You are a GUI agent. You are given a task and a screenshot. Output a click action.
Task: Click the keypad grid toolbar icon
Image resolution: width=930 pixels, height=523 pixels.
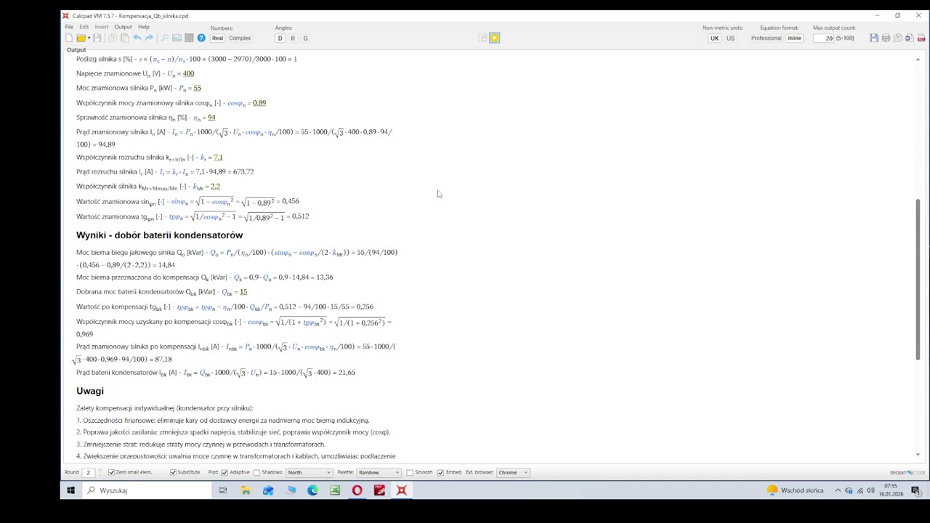coord(189,38)
